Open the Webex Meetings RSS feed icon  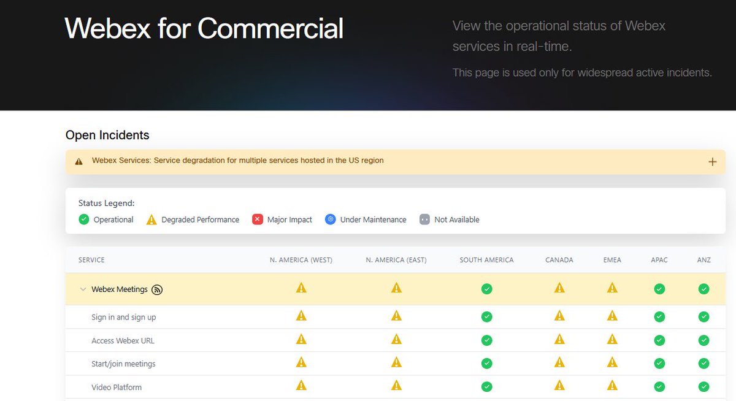pyautogui.click(x=157, y=289)
